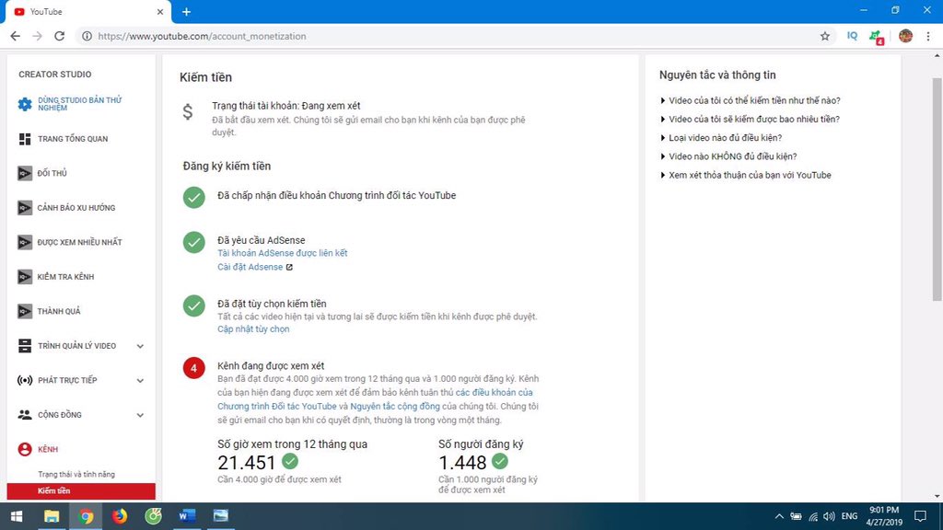This screenshot has width=943, height=530.
Task: Open the Chrome three-dot menu
Action: [x=928, y=36]
